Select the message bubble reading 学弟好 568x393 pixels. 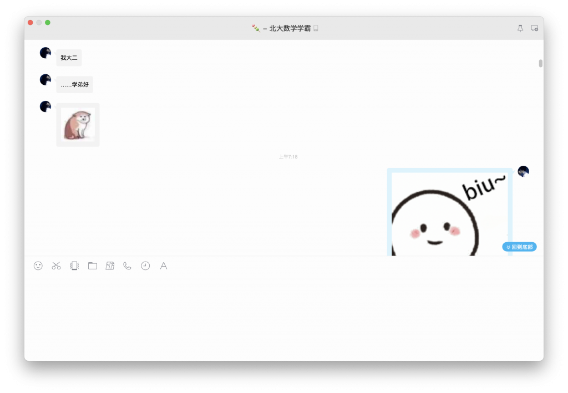click(74, 84)
